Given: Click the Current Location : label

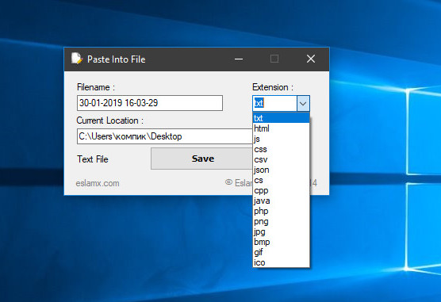Looking at the screenshot, I should (110, 120).
